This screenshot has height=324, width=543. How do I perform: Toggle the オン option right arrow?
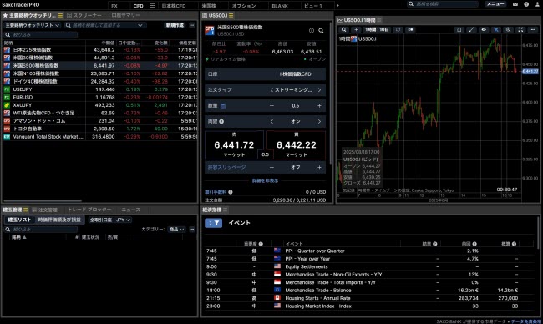(x=319, y=122)
